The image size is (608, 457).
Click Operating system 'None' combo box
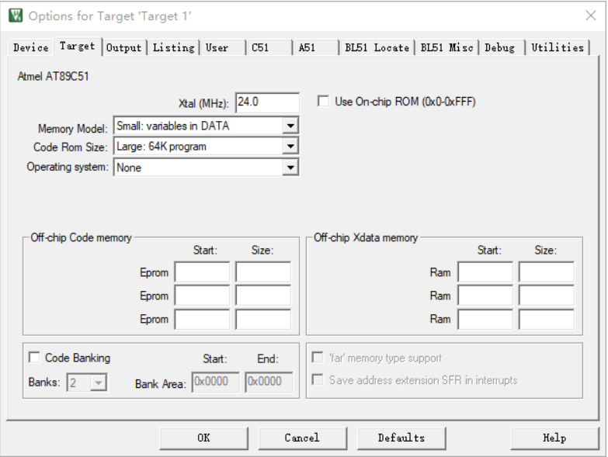[206, 168]
